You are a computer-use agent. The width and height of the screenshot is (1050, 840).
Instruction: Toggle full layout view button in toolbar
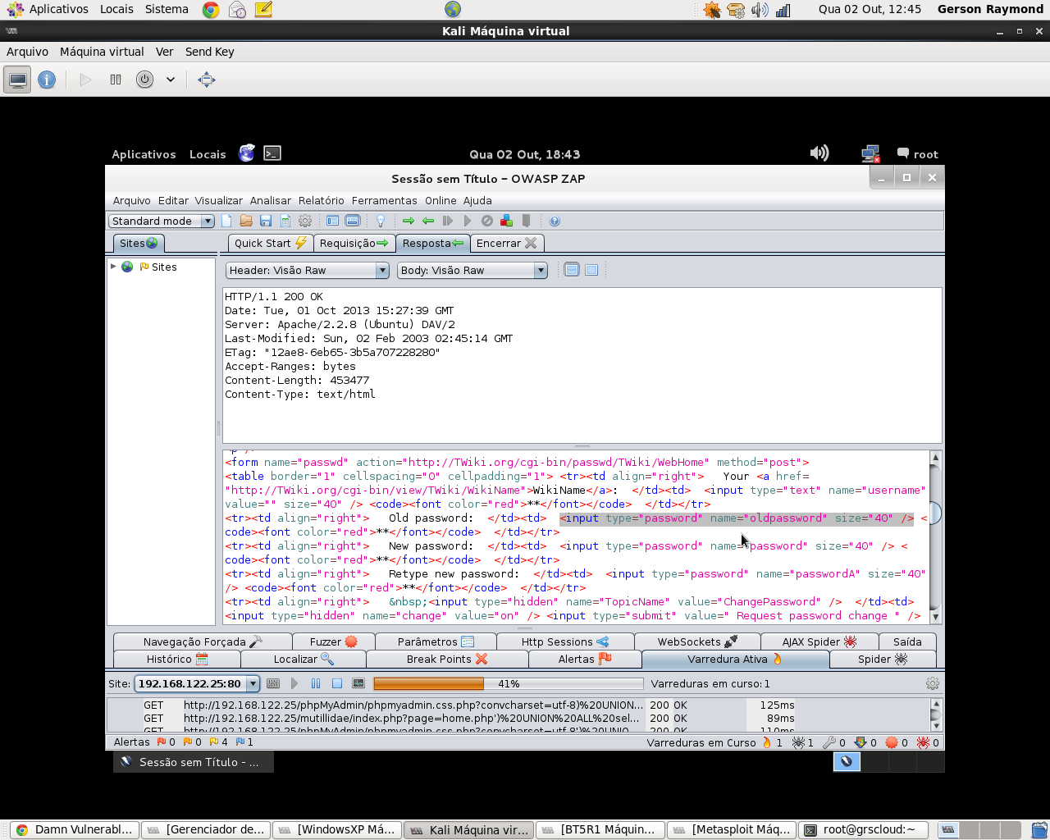[x=353, y=221]
